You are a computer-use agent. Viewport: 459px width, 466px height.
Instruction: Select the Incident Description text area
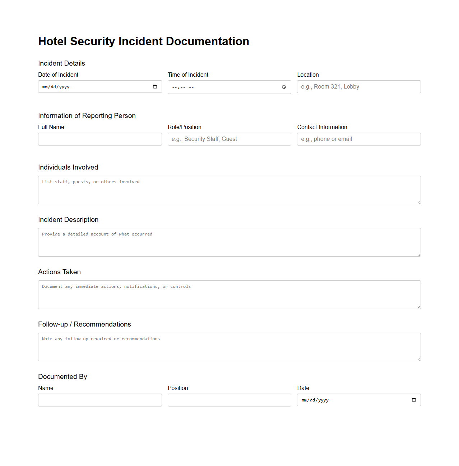pos(229,242)
